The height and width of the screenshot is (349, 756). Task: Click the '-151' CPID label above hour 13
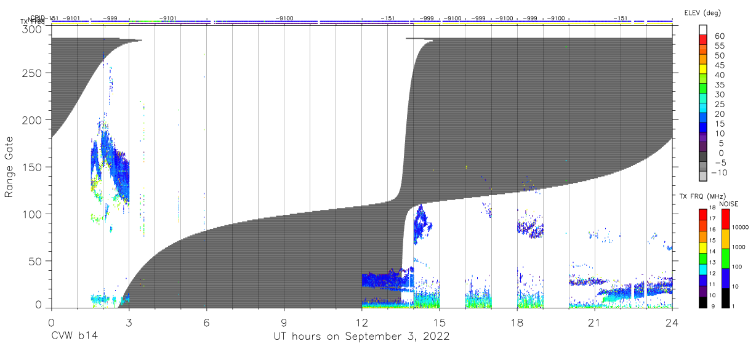[387, 18]
